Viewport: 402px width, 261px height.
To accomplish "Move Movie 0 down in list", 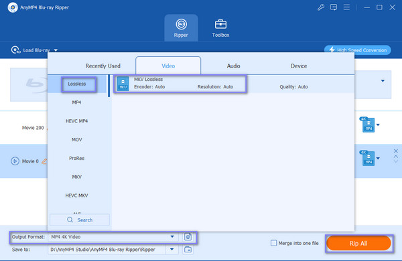I will coord(396,161).
